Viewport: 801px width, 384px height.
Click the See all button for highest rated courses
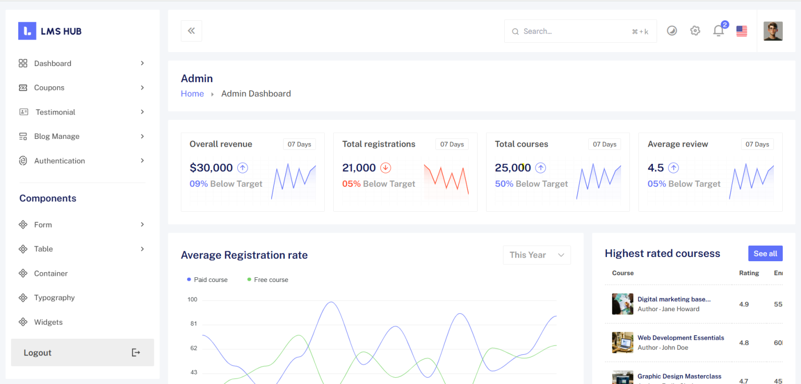(765, 253)
